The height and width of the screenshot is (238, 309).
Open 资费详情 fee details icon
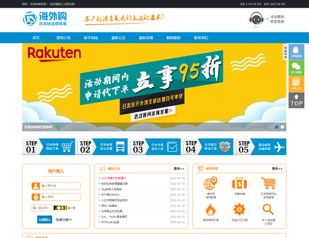tap(239, 187)
